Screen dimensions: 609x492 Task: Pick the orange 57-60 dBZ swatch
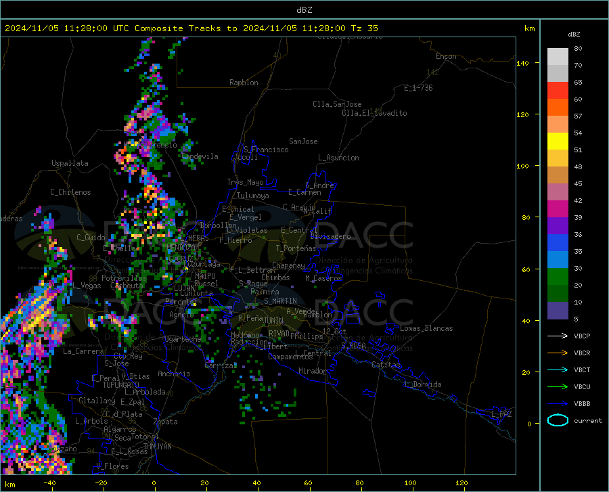[558, 108]
